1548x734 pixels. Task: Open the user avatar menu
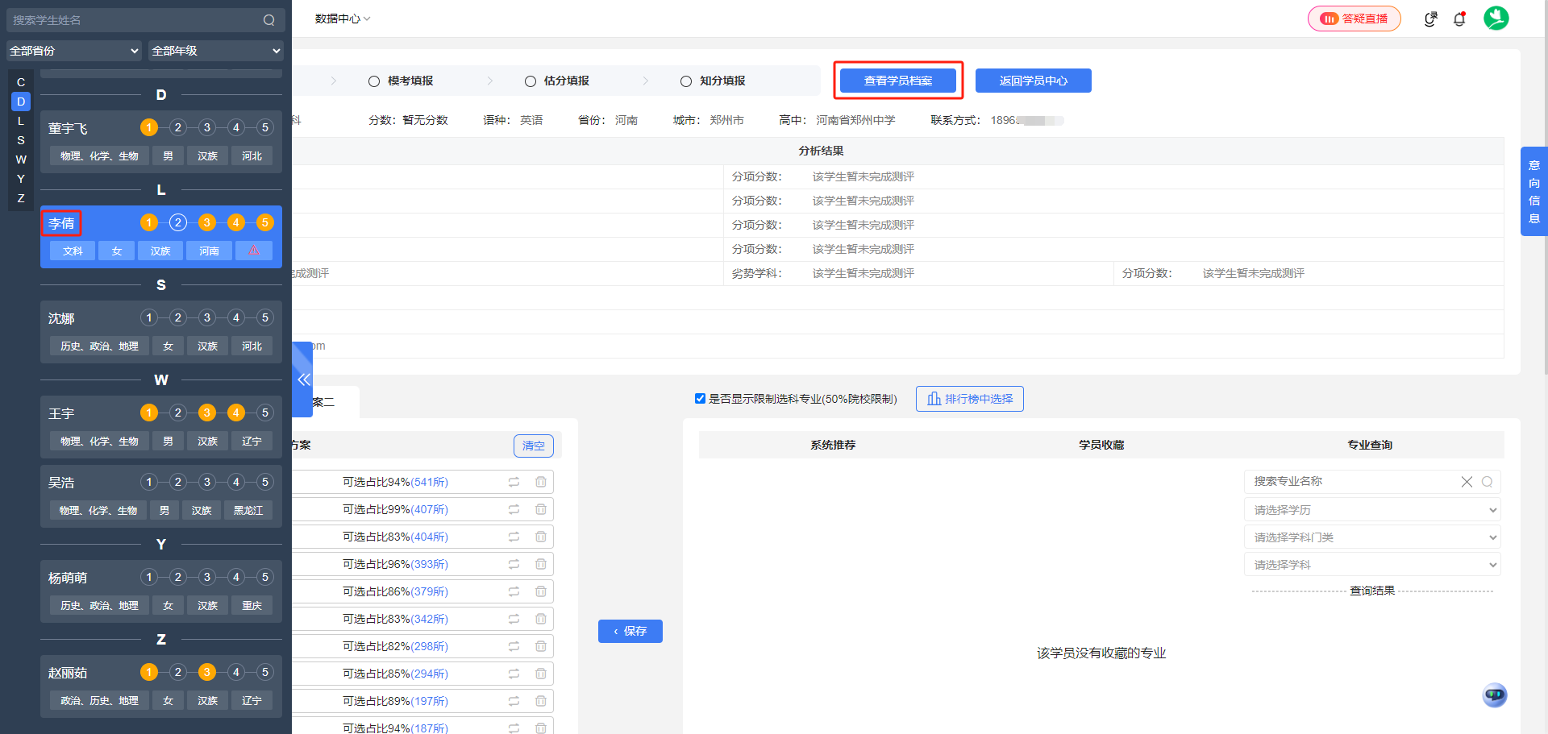(x=1496, y=18)
